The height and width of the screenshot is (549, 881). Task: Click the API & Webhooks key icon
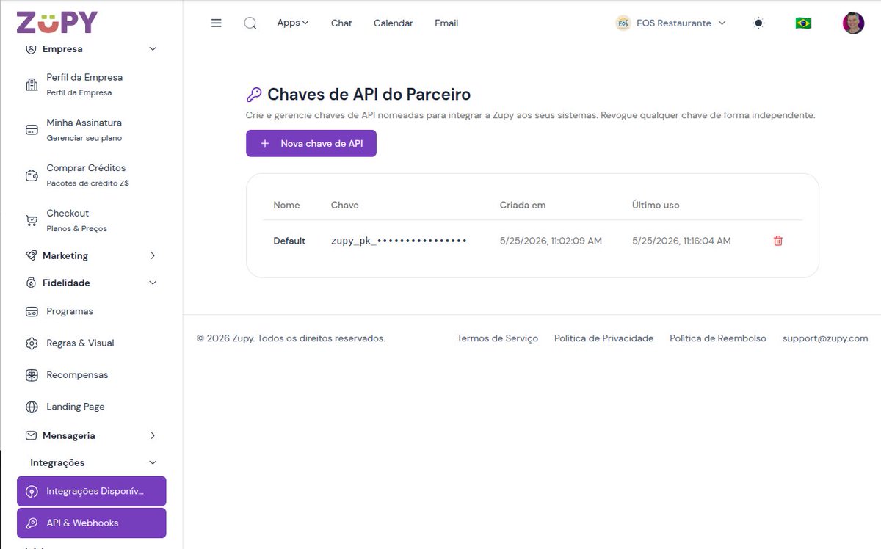coord(32,523)
